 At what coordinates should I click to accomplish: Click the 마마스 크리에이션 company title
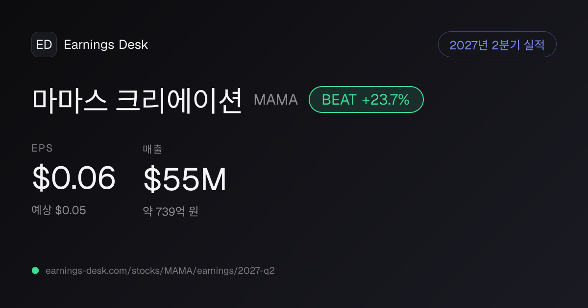click(137, 100)
